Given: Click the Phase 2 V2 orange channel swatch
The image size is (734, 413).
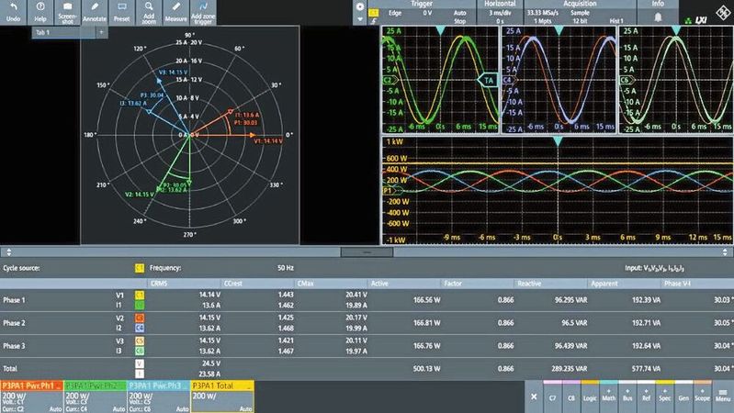Looking at the screenshot, I should (139, 318).
